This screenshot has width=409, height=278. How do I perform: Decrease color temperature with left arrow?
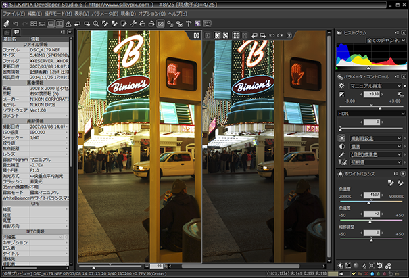tap(361, 195)
